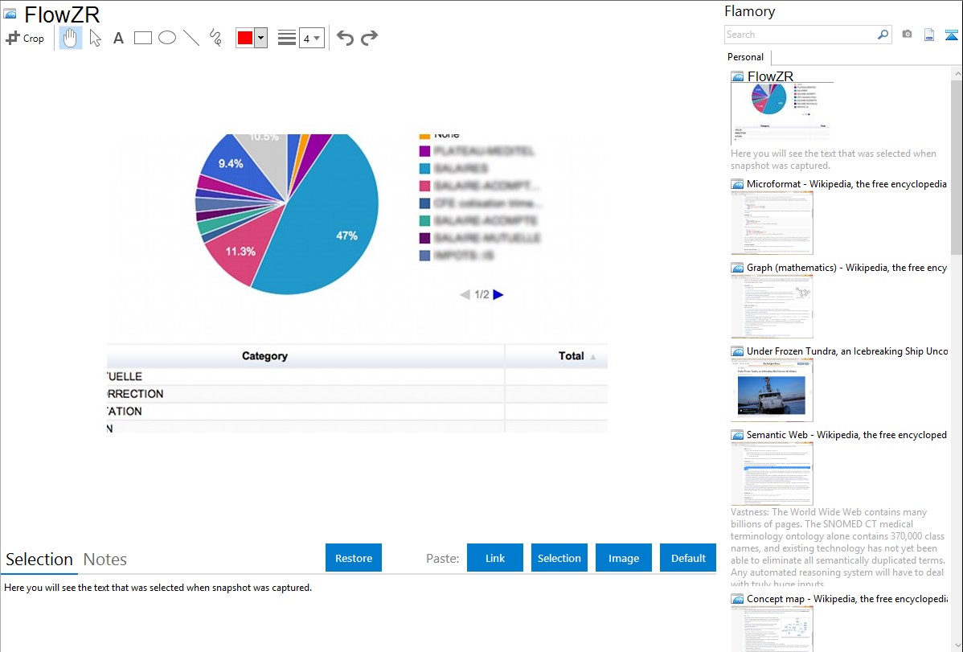Capture a snapshot with camera icon
This screenshot has height=652, width=963.
coord(907,35)
